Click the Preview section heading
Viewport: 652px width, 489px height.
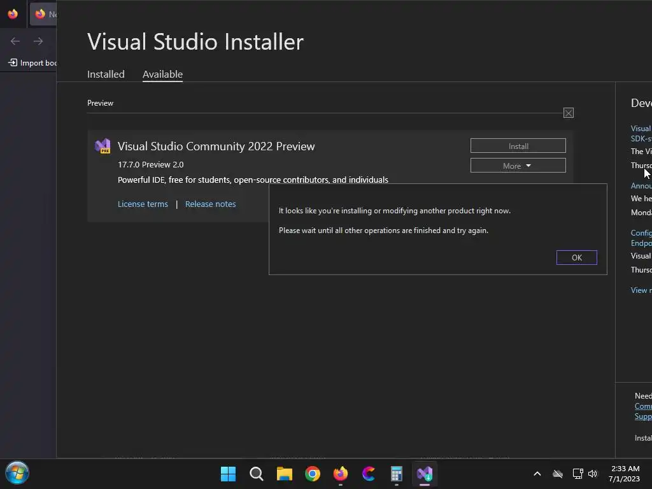(x=100, y=103)
